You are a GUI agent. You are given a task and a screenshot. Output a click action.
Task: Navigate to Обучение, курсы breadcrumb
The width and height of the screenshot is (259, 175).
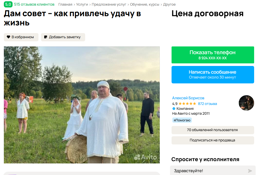click(x=145, y=4)
